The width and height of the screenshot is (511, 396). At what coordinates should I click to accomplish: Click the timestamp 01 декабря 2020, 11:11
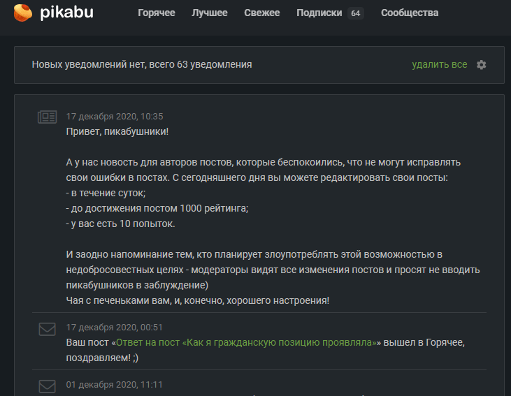point(115,385)
